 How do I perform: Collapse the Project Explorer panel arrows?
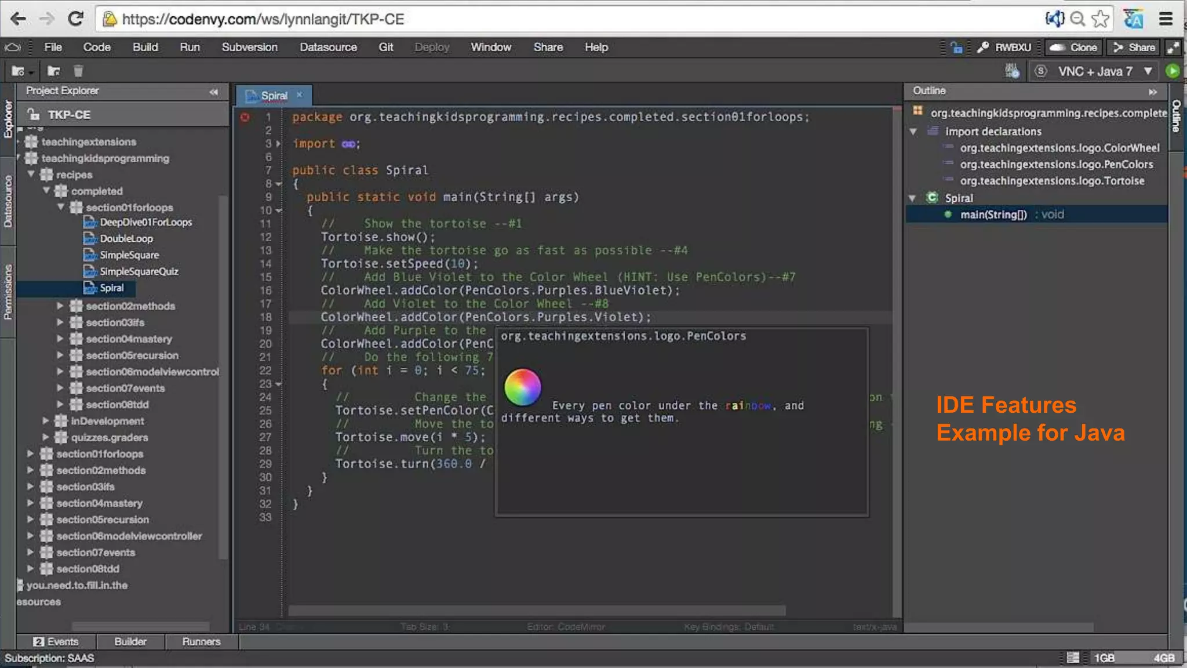pos(214,92)
